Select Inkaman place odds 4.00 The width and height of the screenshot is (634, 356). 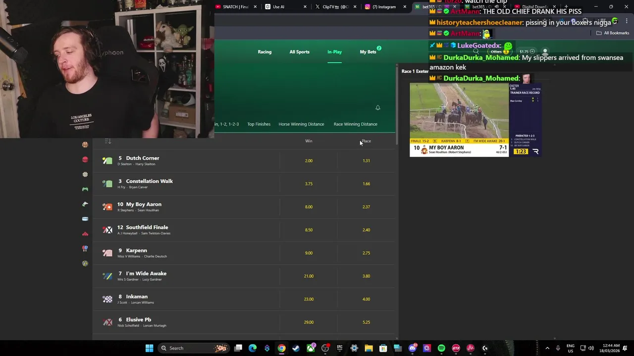(366, 299)
